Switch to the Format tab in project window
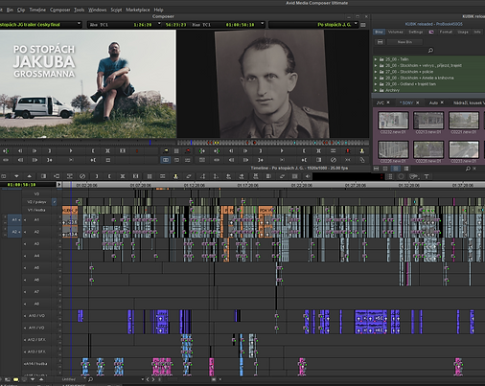485x386 pixels. coord(446,32)
